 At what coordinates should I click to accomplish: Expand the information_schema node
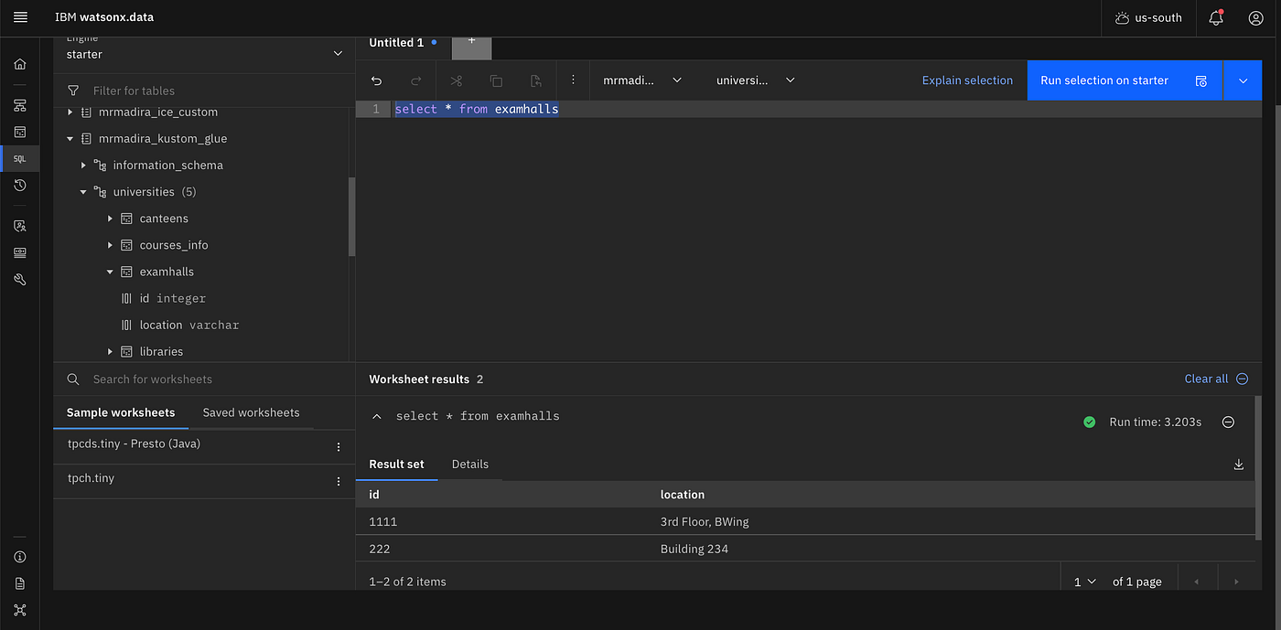click(x=83, y=166)
